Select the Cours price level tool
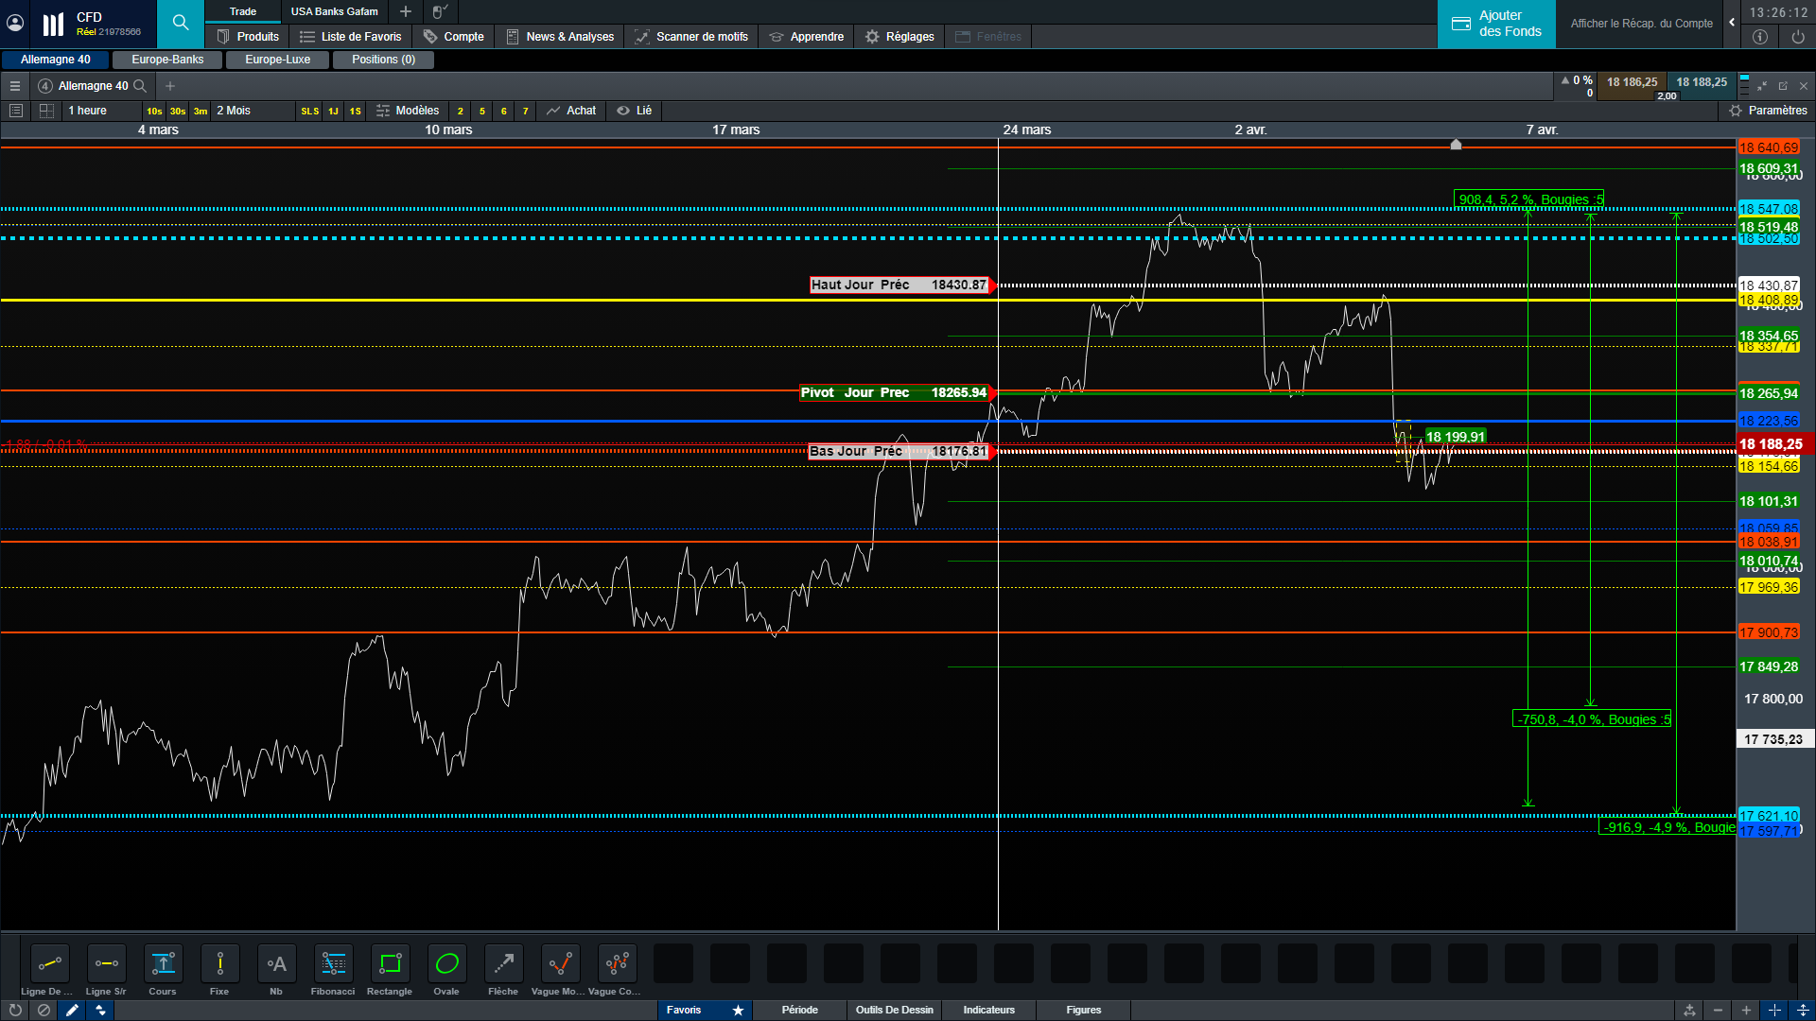The image size is (1816, 1021). click(163, 964)
